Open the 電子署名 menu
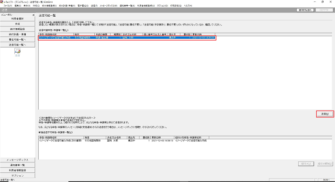 tap(83, 6)
